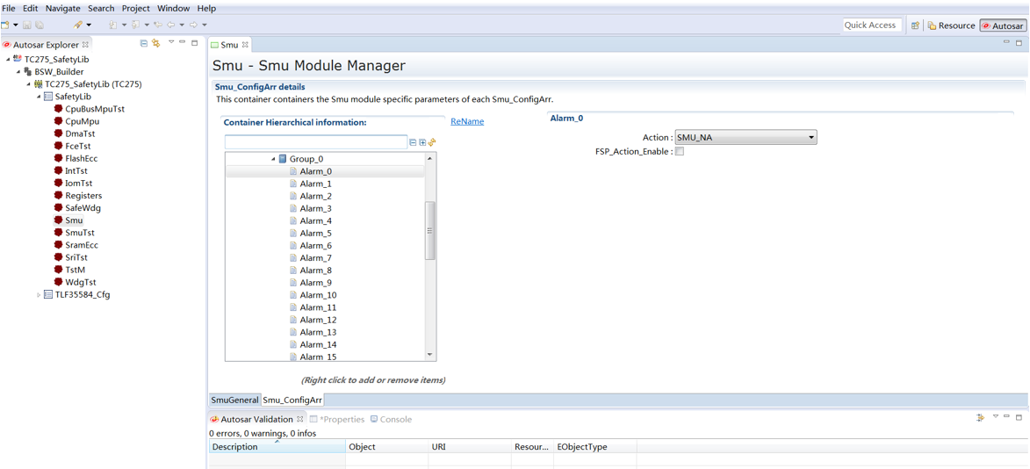The height and width of the screenshot is (469, 1030).
Task: Switch to the SmuGeneral tab
Action: click(x=234, y=400)
